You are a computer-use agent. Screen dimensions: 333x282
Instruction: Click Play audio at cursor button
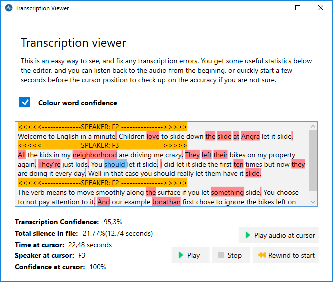tap(279, 235)
